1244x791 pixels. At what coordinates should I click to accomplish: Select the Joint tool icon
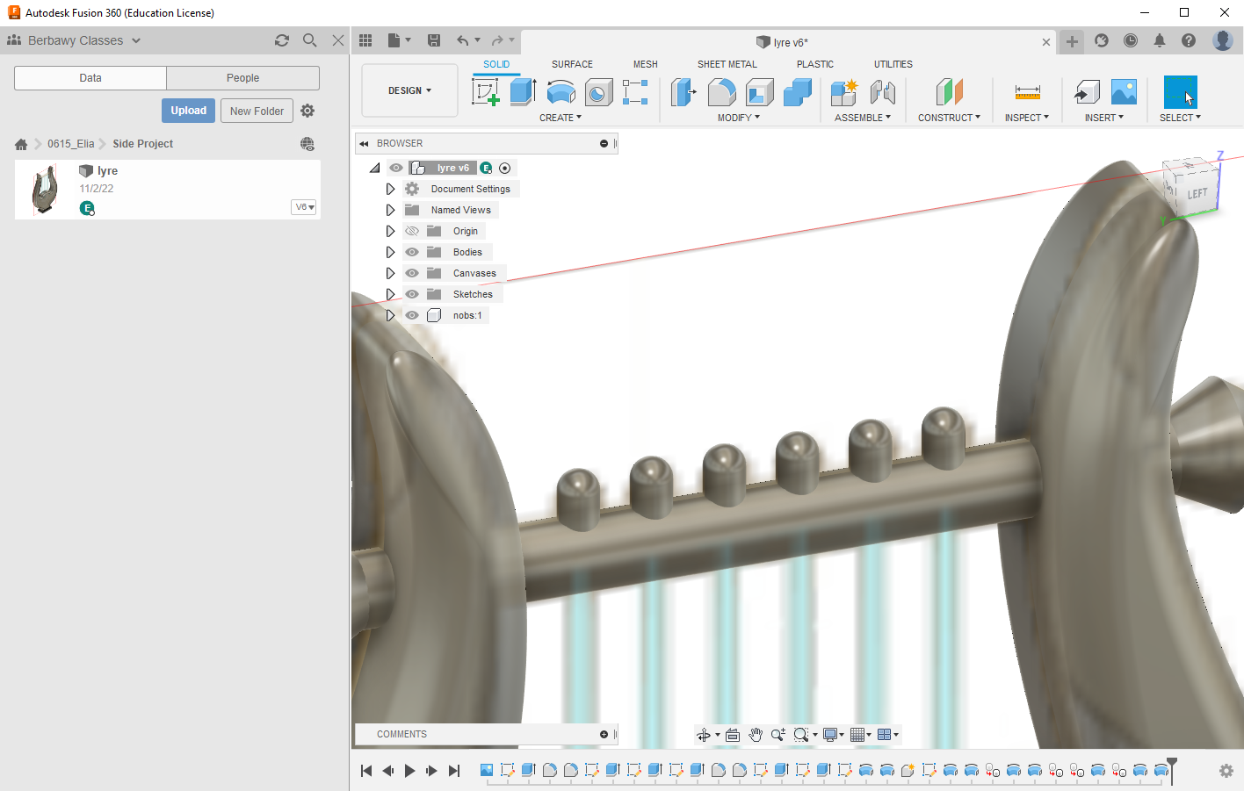point(882,92)
